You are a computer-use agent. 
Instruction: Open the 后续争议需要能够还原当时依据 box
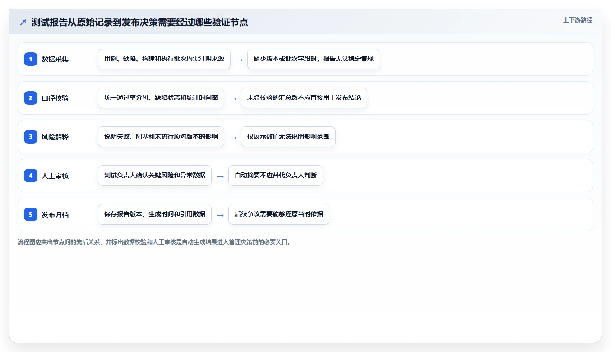[x=279, y=214]
